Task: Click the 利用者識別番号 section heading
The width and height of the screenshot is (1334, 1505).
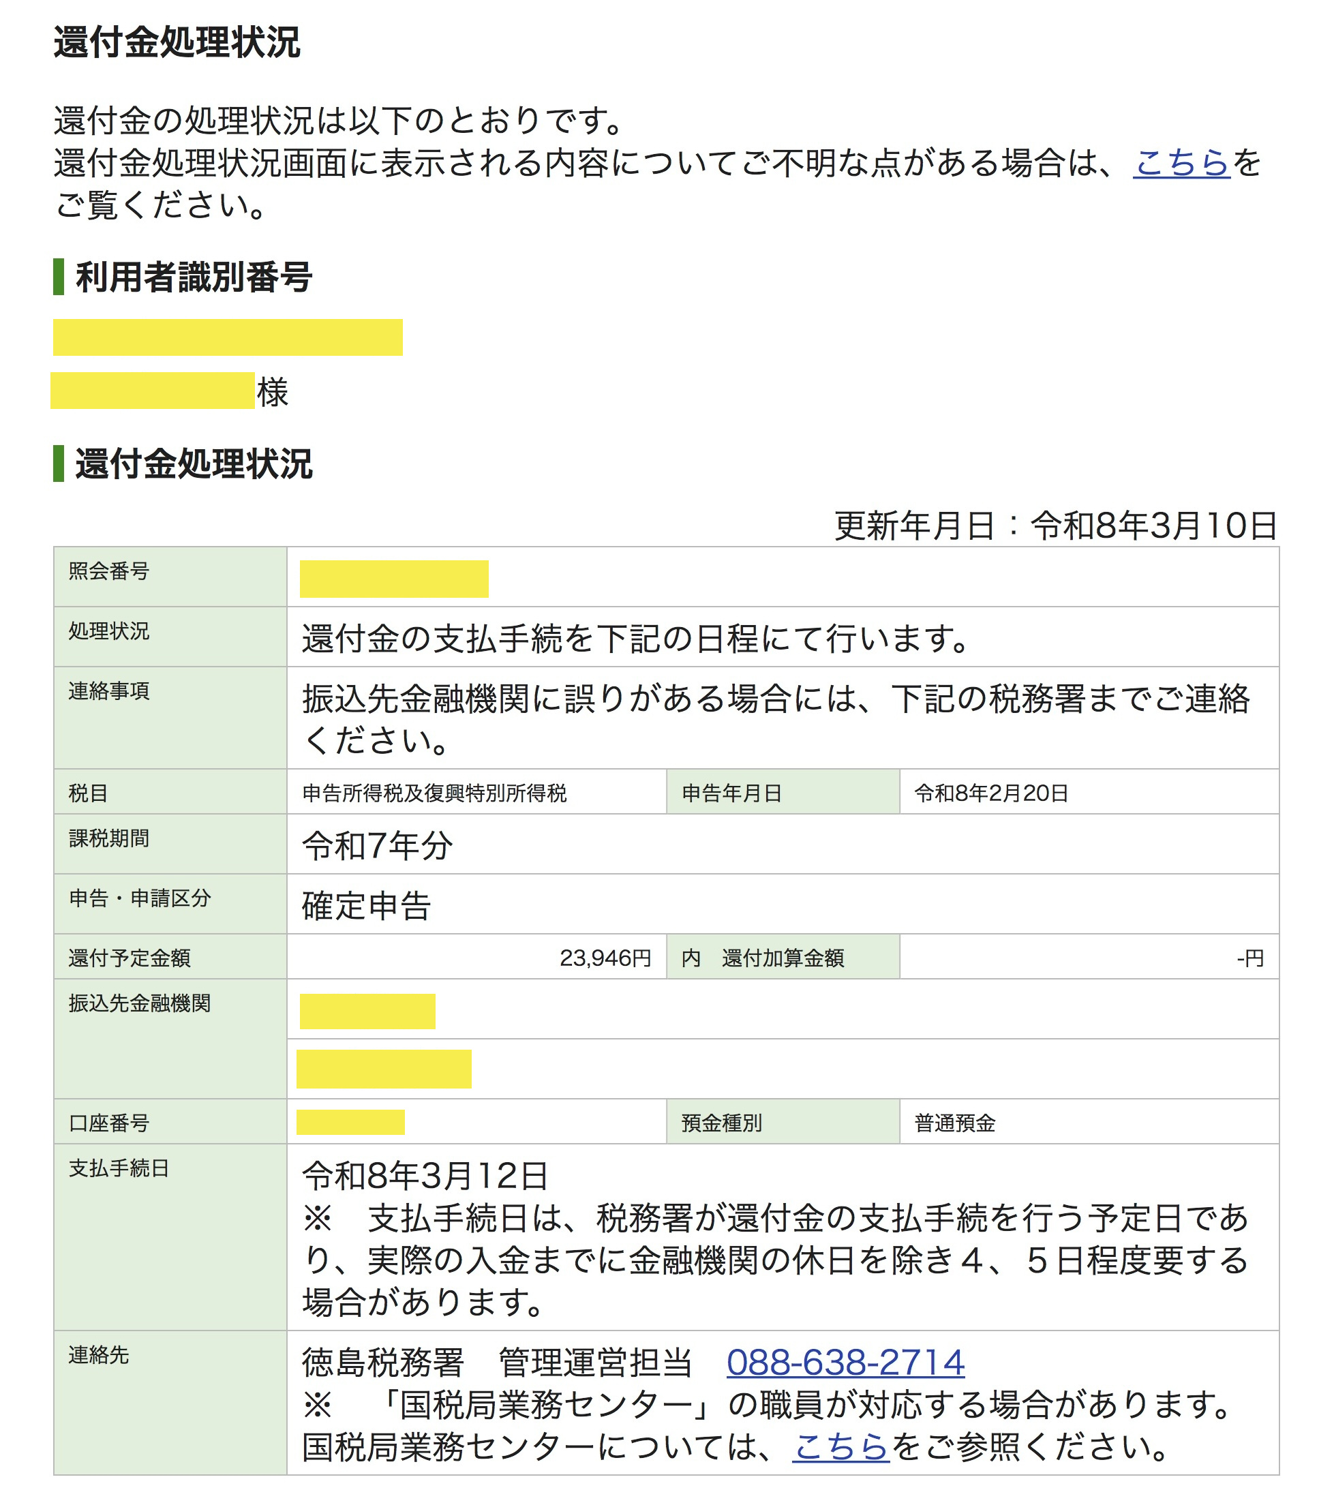Action: [x=194, y=277]
